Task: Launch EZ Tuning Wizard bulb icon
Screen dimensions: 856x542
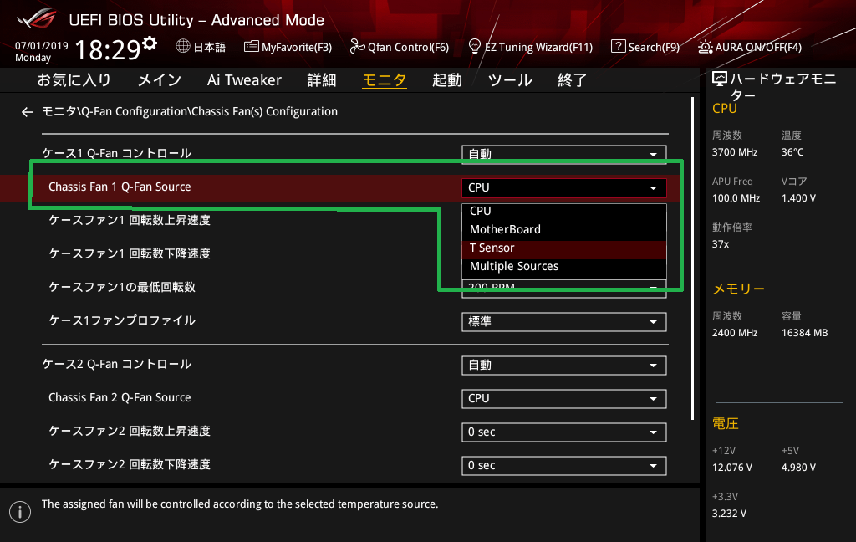Action: (475, 46)
